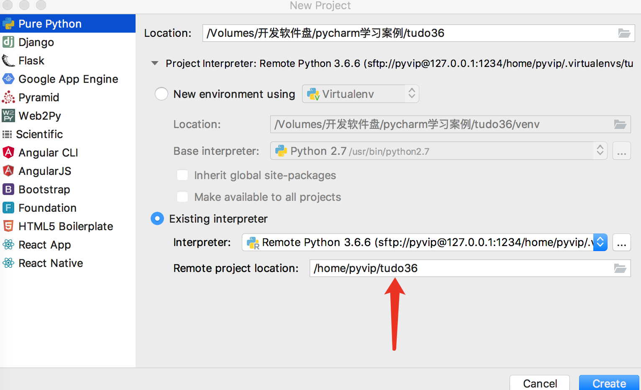Select Existing interpreter radio button

pos(157,218)
